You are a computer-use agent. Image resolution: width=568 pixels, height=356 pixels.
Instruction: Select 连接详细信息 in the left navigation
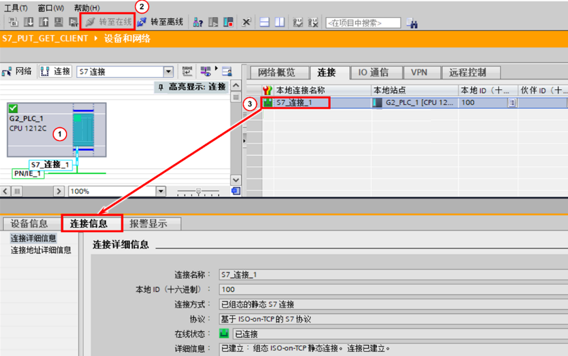(x=34, y=238)
